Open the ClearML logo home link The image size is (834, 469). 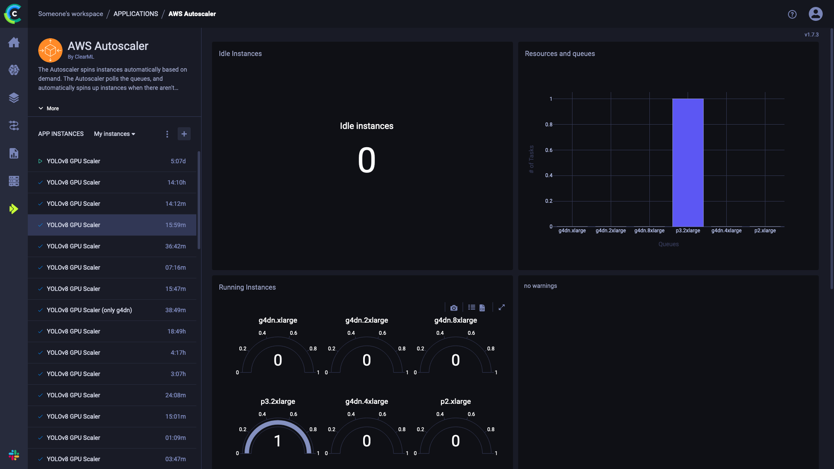13,14
